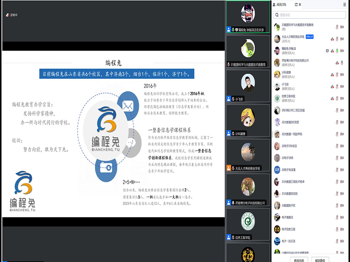Click cloud recording icon on 编程兔 钟振泽 row
350x262 pixels.
[x=332, y=51]
